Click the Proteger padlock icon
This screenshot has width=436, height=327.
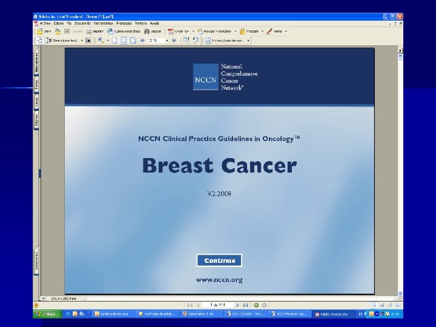pos(242,31)
